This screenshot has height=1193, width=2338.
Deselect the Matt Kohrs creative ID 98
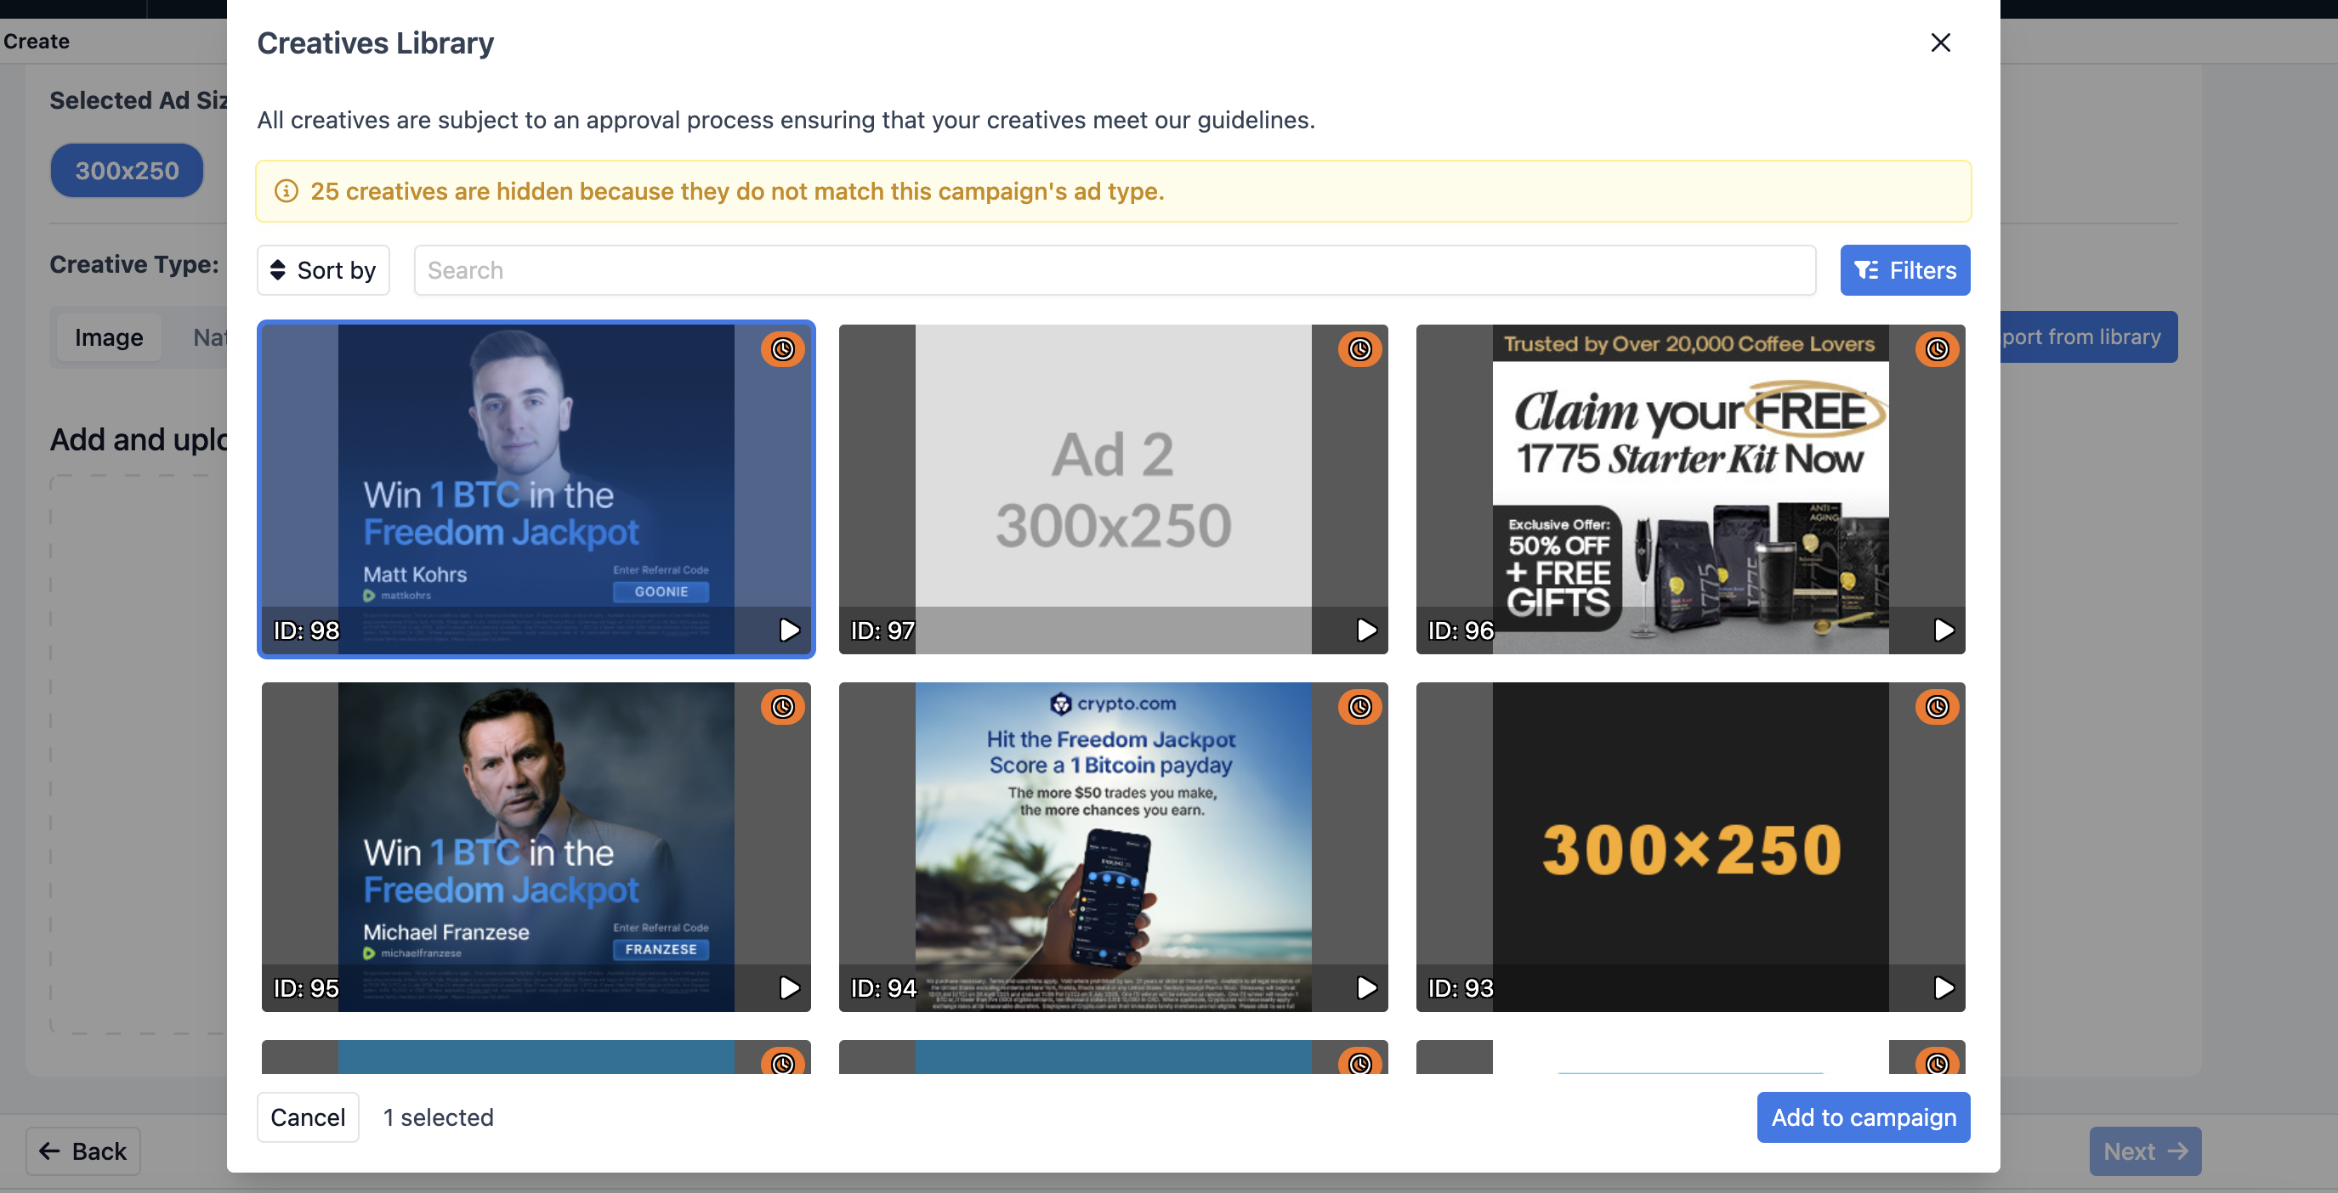point(536,489)
